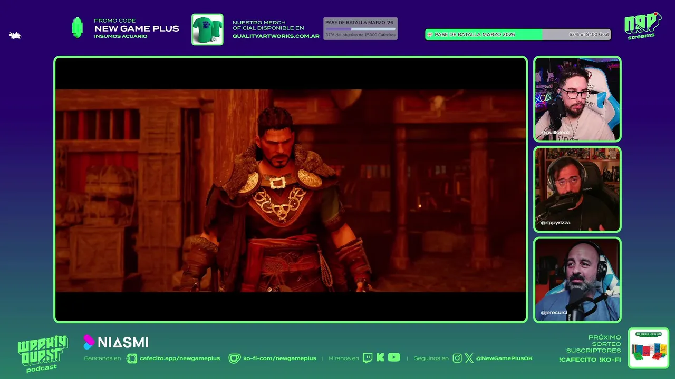
Task: Open the YouTube icon
Action: coord(394,357)
